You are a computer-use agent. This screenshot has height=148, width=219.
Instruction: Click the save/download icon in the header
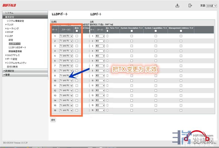(177, 6)
